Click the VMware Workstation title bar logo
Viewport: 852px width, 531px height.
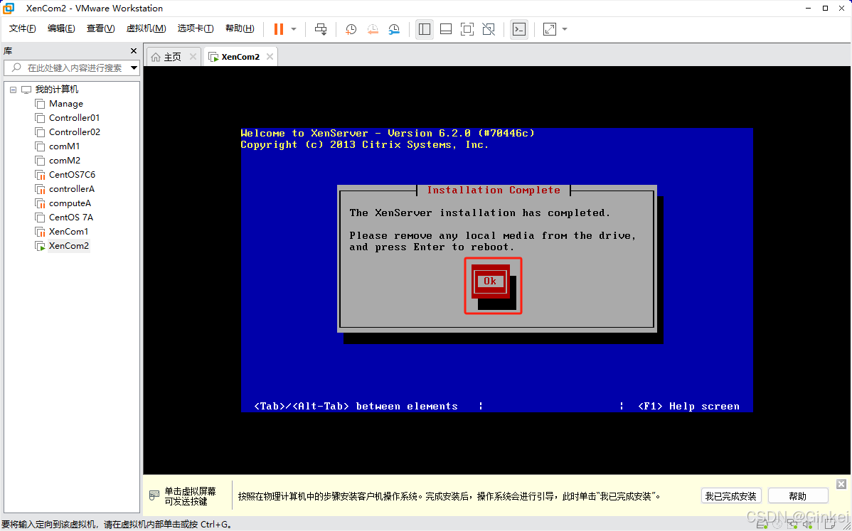tap(9, 8)
